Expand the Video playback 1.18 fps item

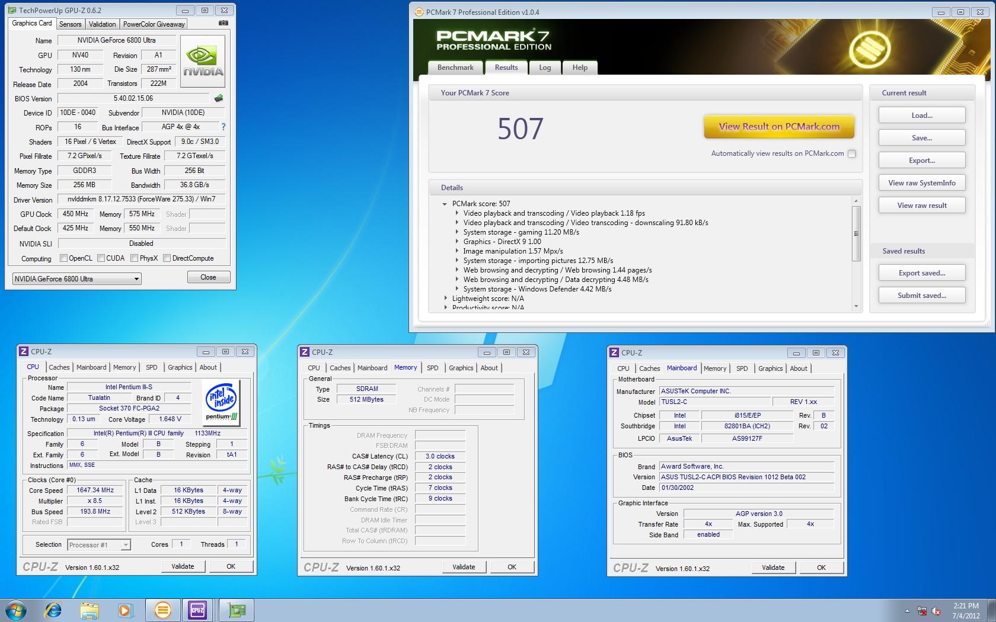click(x=457, y=213)
